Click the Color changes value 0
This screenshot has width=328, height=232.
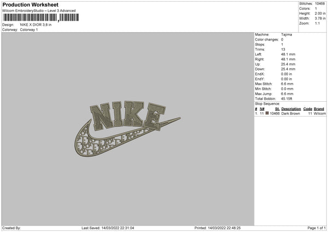tap(282, 39)
